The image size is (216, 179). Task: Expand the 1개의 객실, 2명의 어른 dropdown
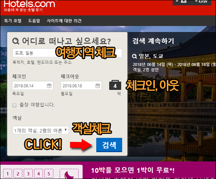coord(40,130)
